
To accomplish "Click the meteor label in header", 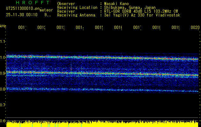I will 46,10.
